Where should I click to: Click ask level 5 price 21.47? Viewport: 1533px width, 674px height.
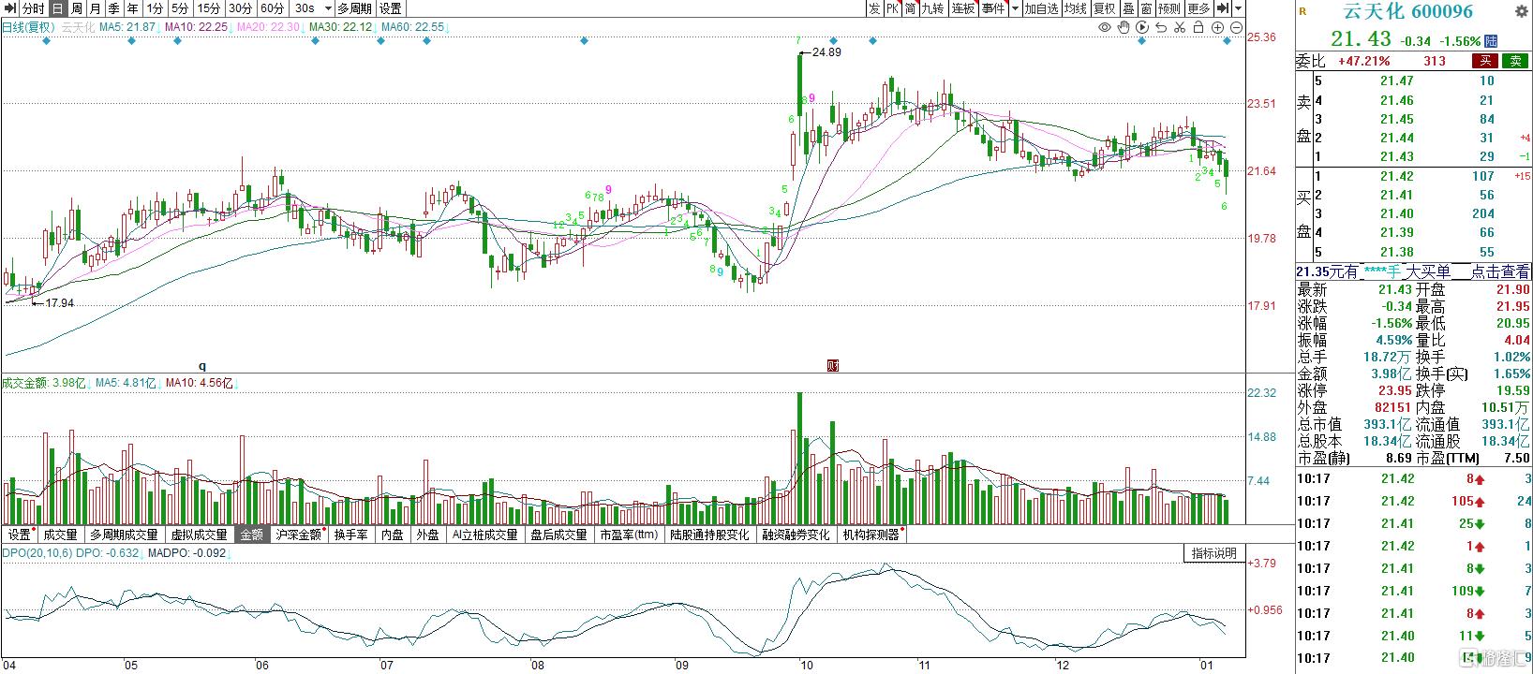1396,81
